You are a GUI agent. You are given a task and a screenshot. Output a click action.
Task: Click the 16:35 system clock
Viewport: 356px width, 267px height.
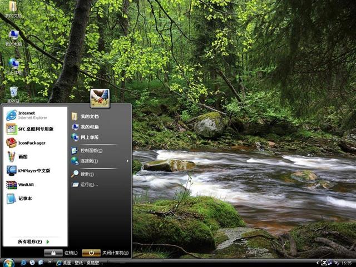(347, 263)
